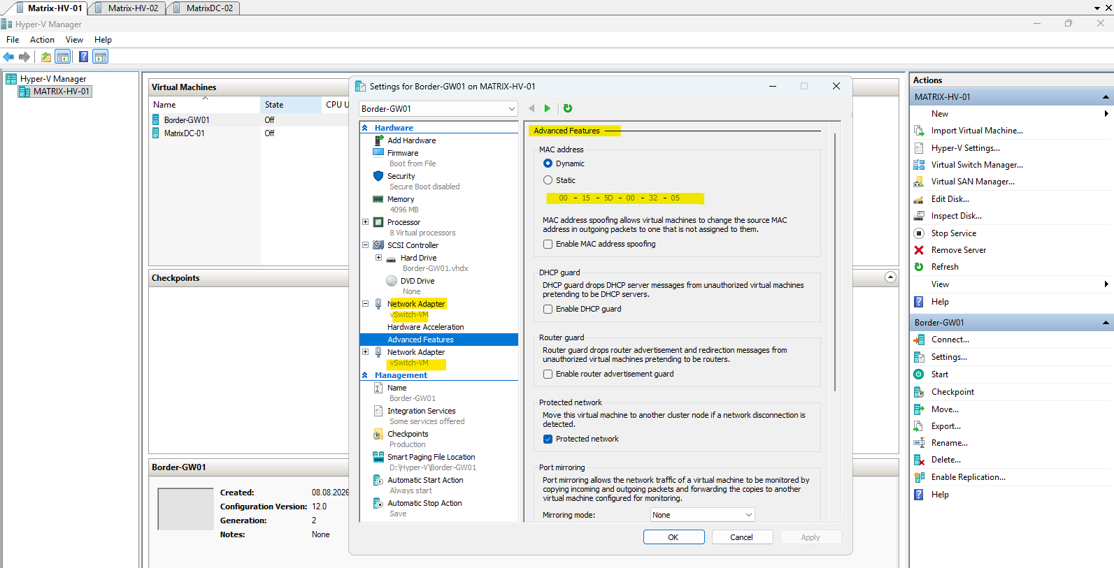
Task: Click Enable Replication action
Action: coord(969,477)
